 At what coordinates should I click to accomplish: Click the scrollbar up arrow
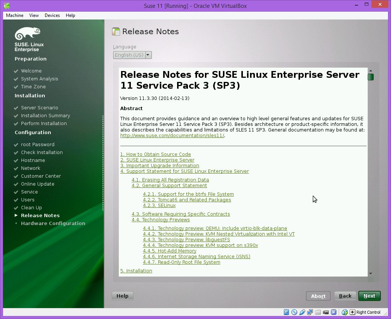pos(371,71)
